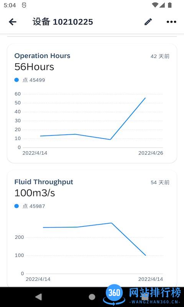Select the 56Hours reading value
This screenshot has width=184, height=307.
[x=34, y=67]
